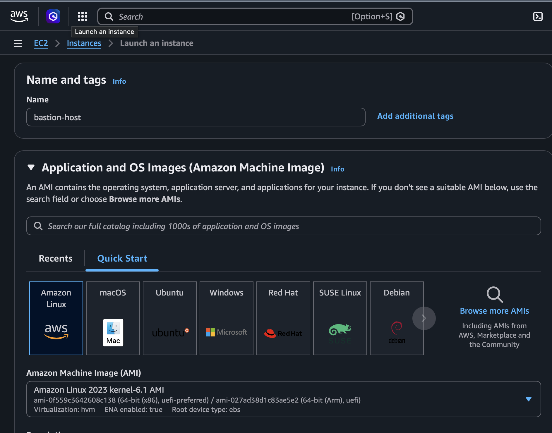Viewport: 552px width, 433px height.
Task: Pick the Red Hat AMI tile
Action: (x=283, y=318)
